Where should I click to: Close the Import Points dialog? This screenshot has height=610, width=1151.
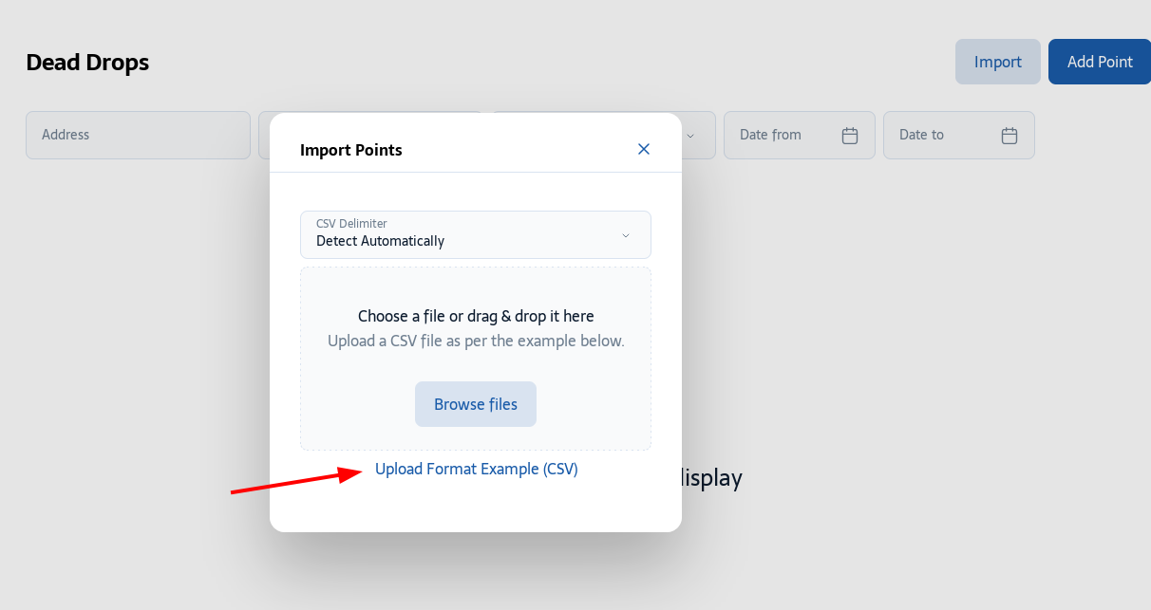coord(644,149)
